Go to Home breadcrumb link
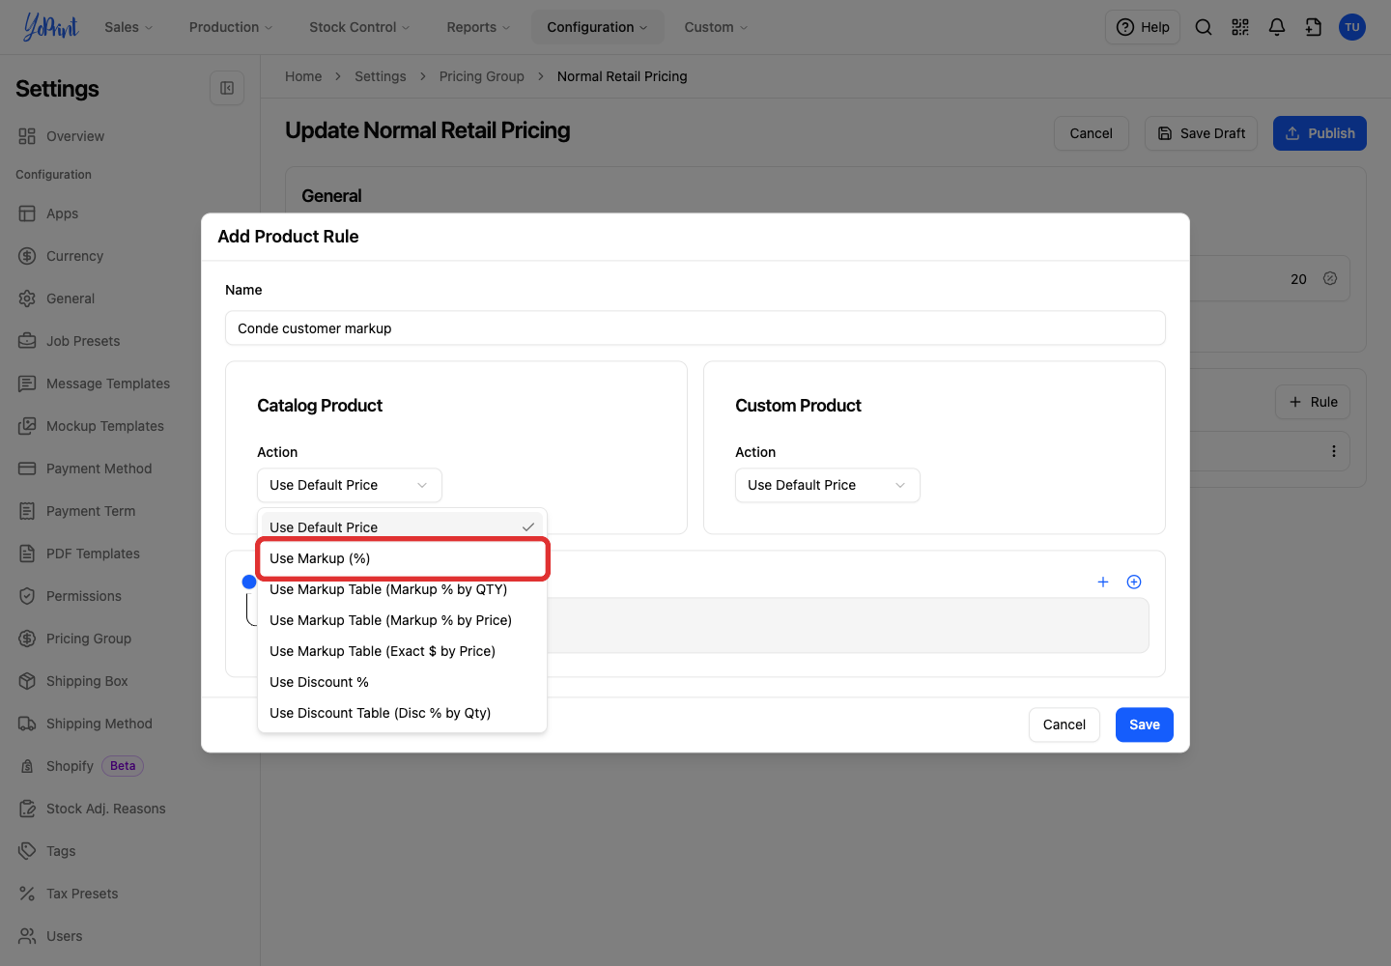Image resolution: width=1391 pixels, height=966 pixels. coord(303,76)
